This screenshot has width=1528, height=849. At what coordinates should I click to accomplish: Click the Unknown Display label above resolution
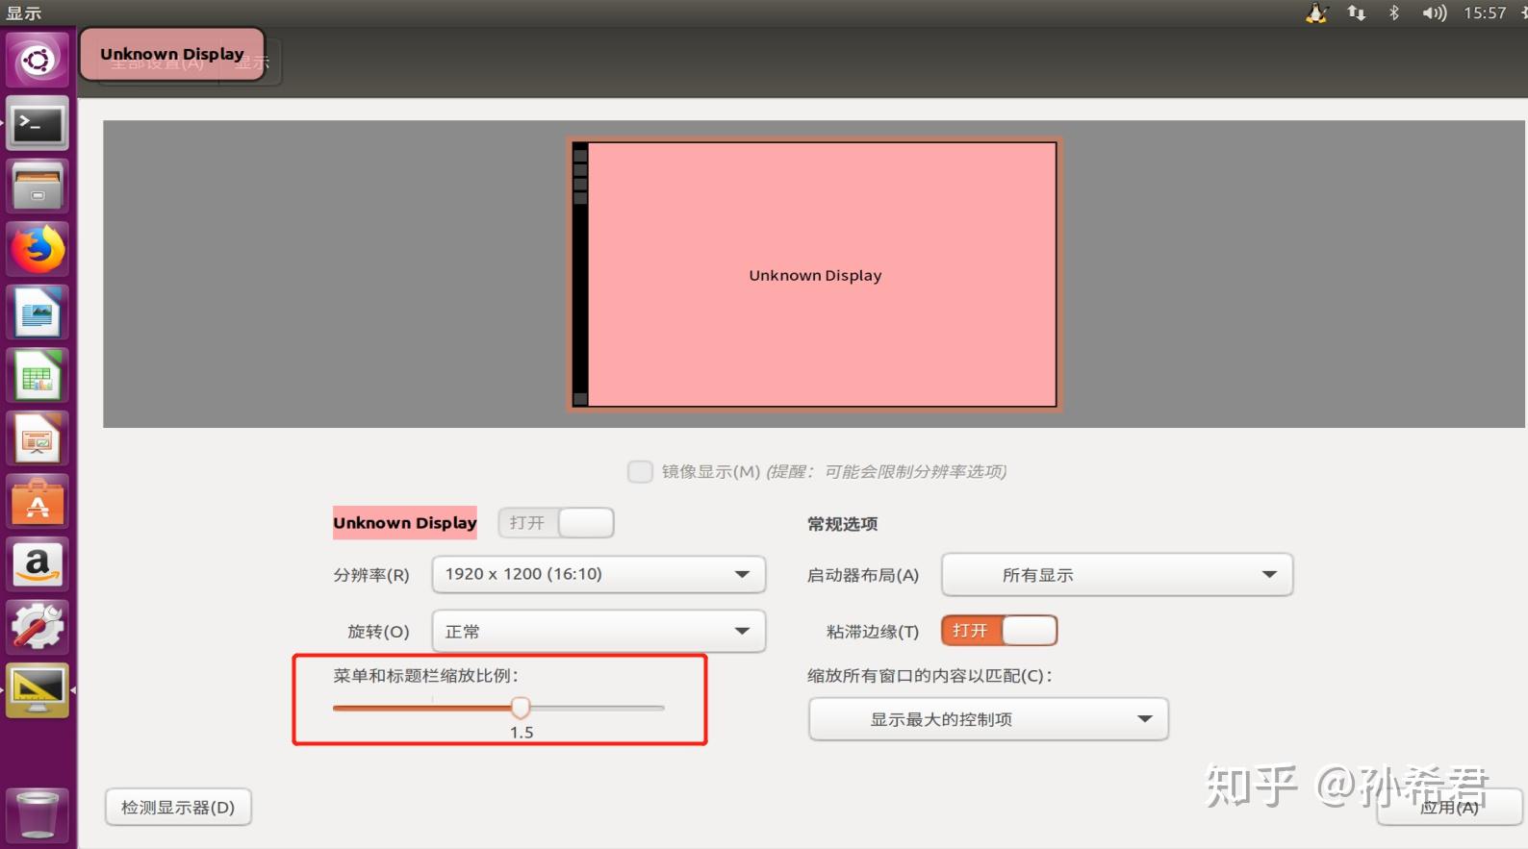pos(405,523)
